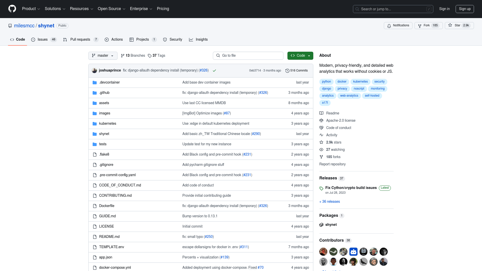
Task: Switch to the Issues tab
Action: [x=43, y=39]
